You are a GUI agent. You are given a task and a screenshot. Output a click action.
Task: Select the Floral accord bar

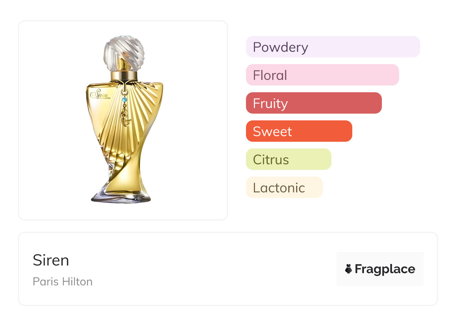tap(322, 75)
